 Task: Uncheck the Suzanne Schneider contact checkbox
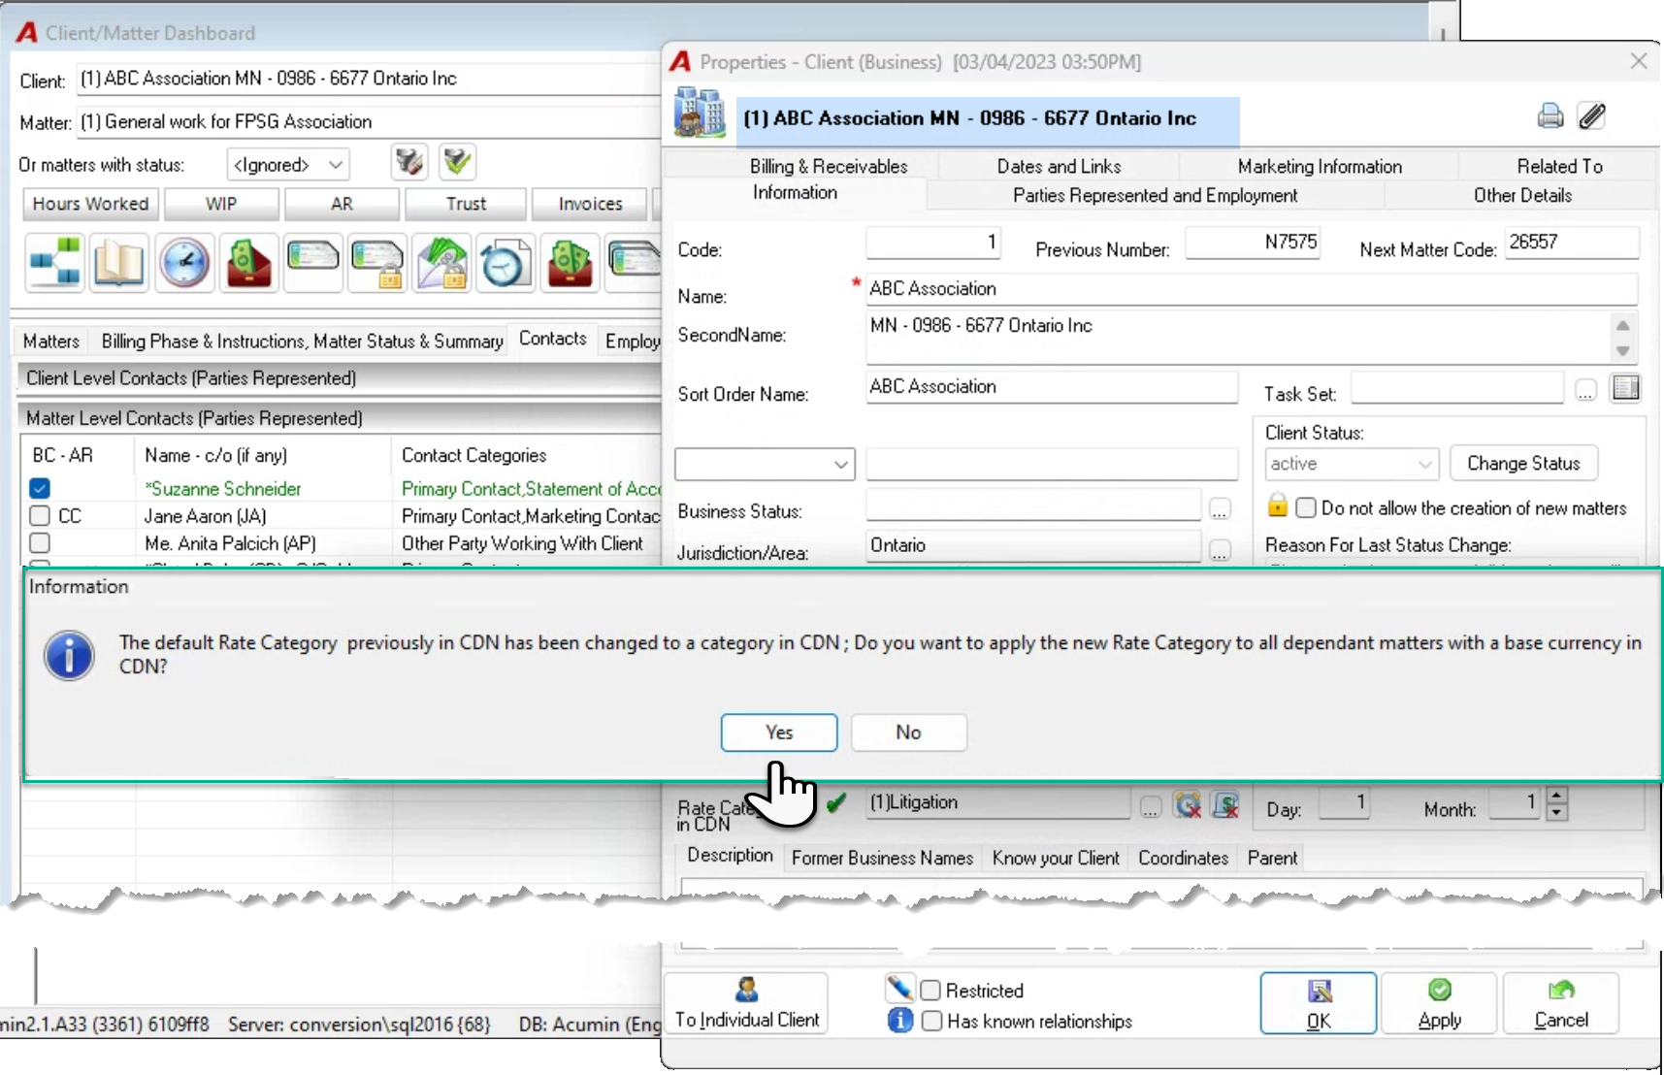click(40, 488)
